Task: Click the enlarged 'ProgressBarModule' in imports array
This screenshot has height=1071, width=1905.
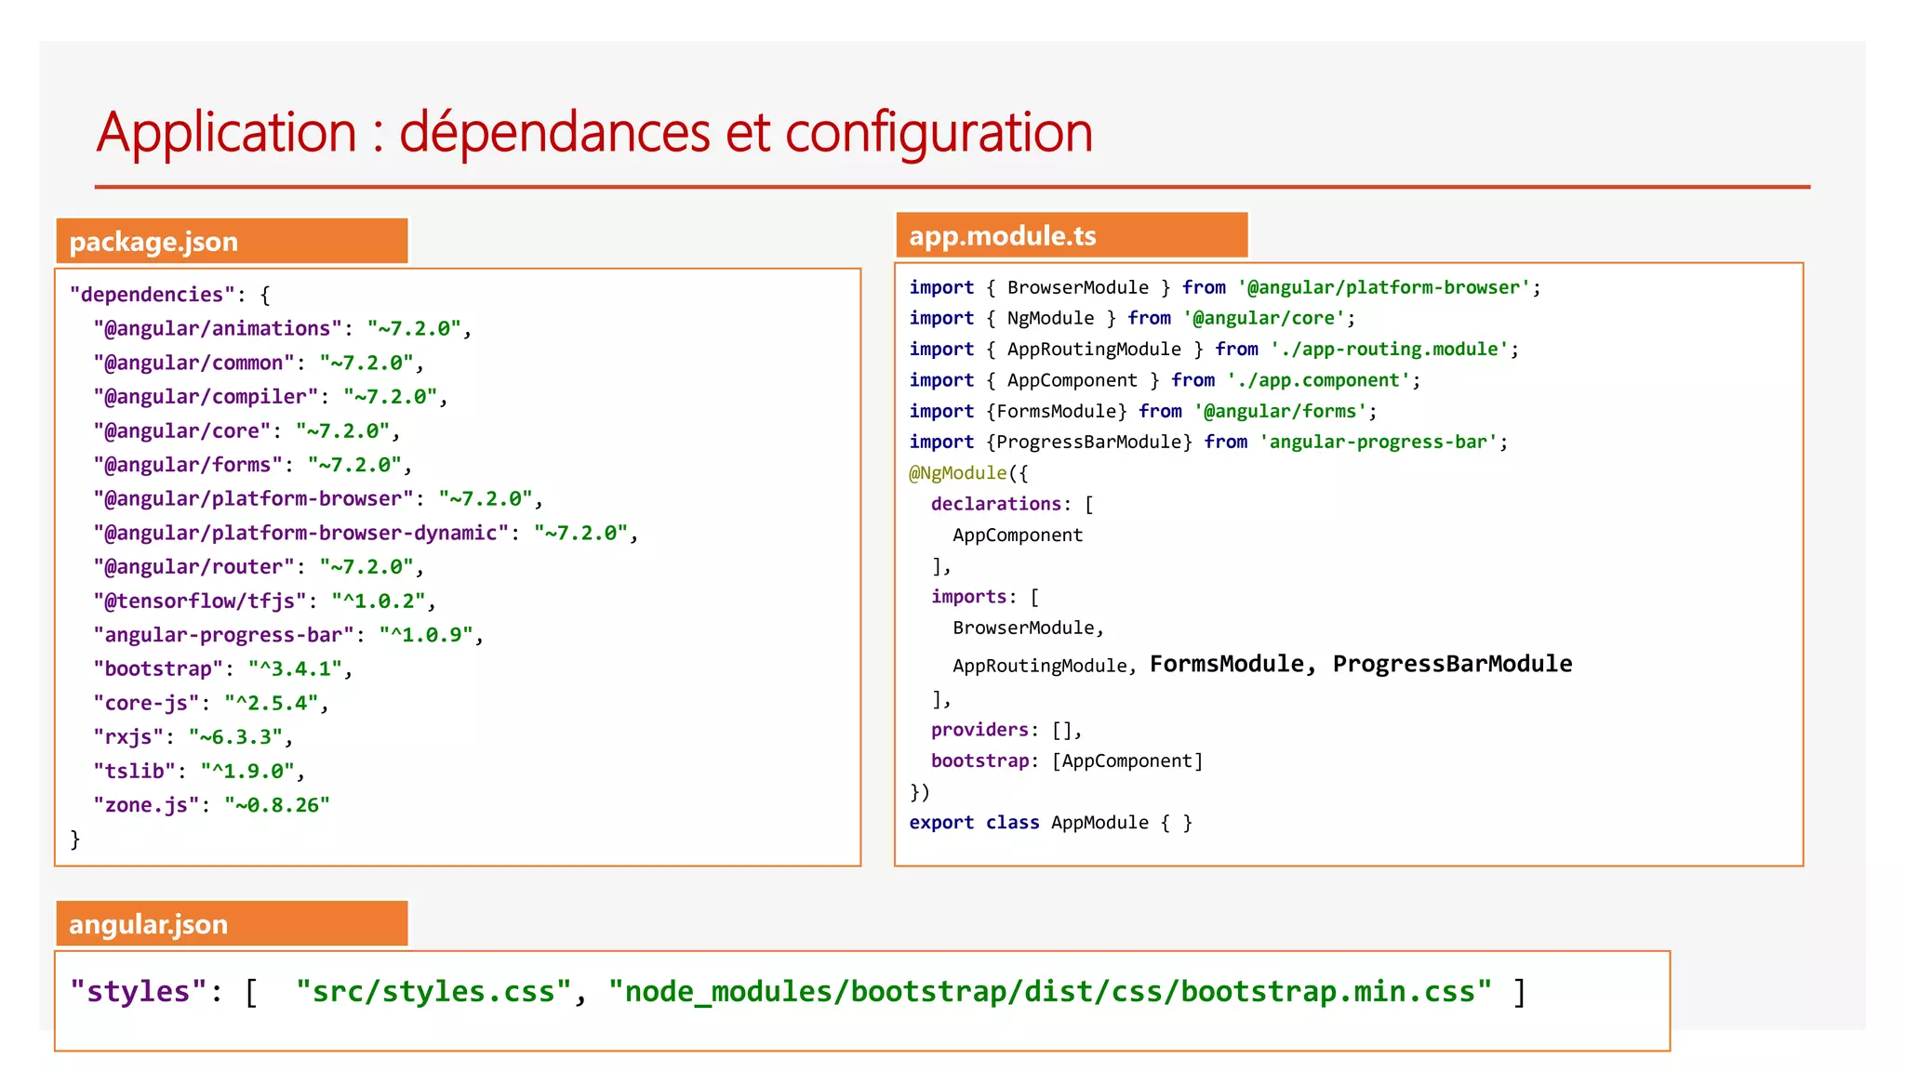Action: [x=1452, y=664]
